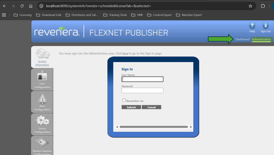The width and height of the screenshot is (274, 155).
Task: Open the Licensing bookmark folder
Action: point(22,15)
